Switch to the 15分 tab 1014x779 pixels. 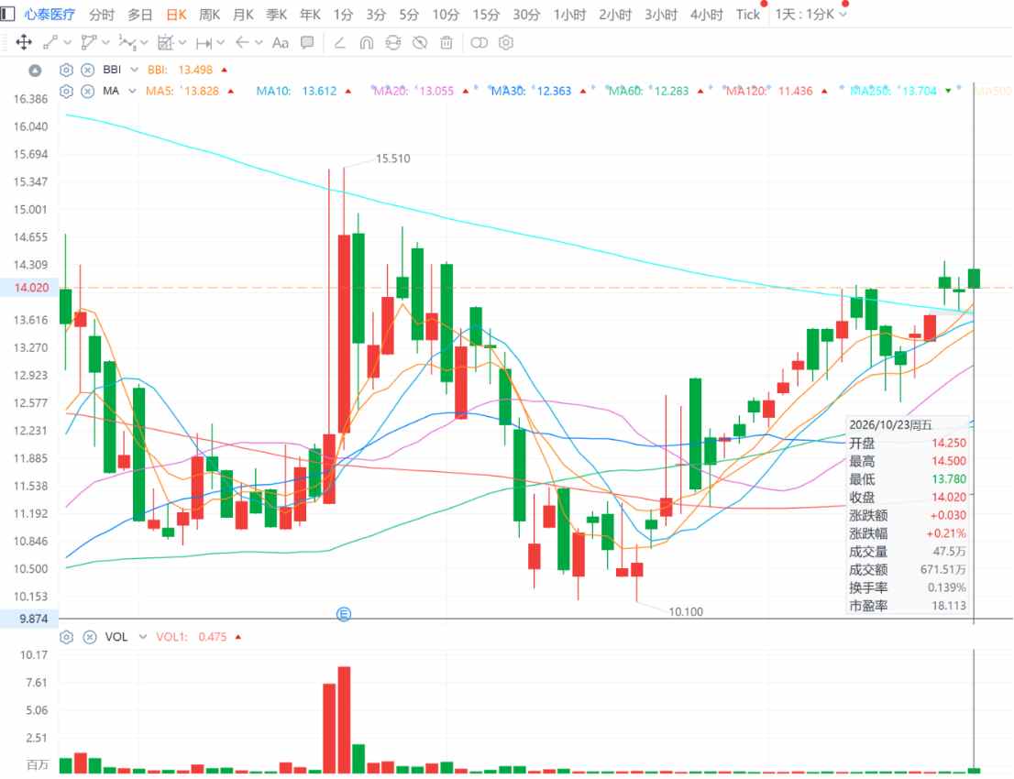pyautogui.click(x=486, y=15)
